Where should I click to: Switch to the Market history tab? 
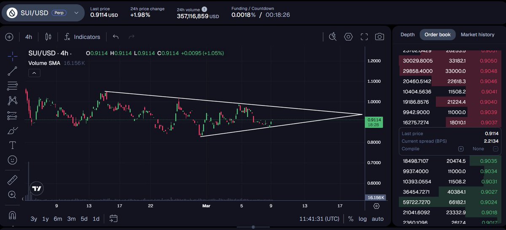click(477, 34)
